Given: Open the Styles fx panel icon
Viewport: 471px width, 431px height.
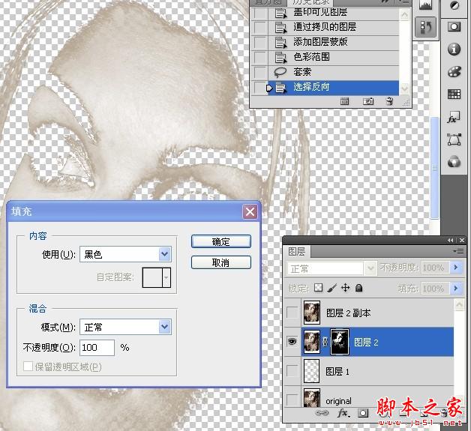Looking at the screenshot, I should point(454,118).
